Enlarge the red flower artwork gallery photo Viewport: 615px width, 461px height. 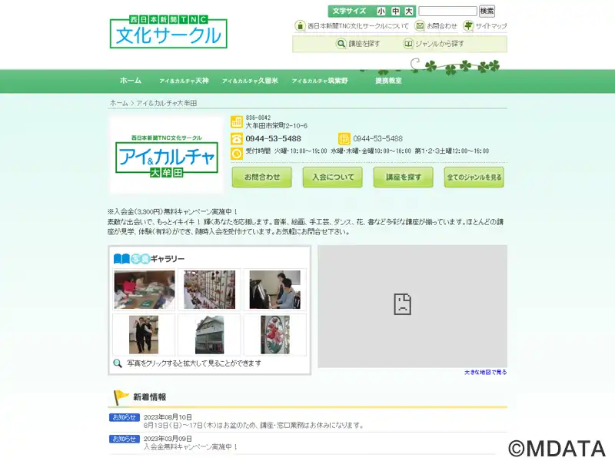(275, 335)
